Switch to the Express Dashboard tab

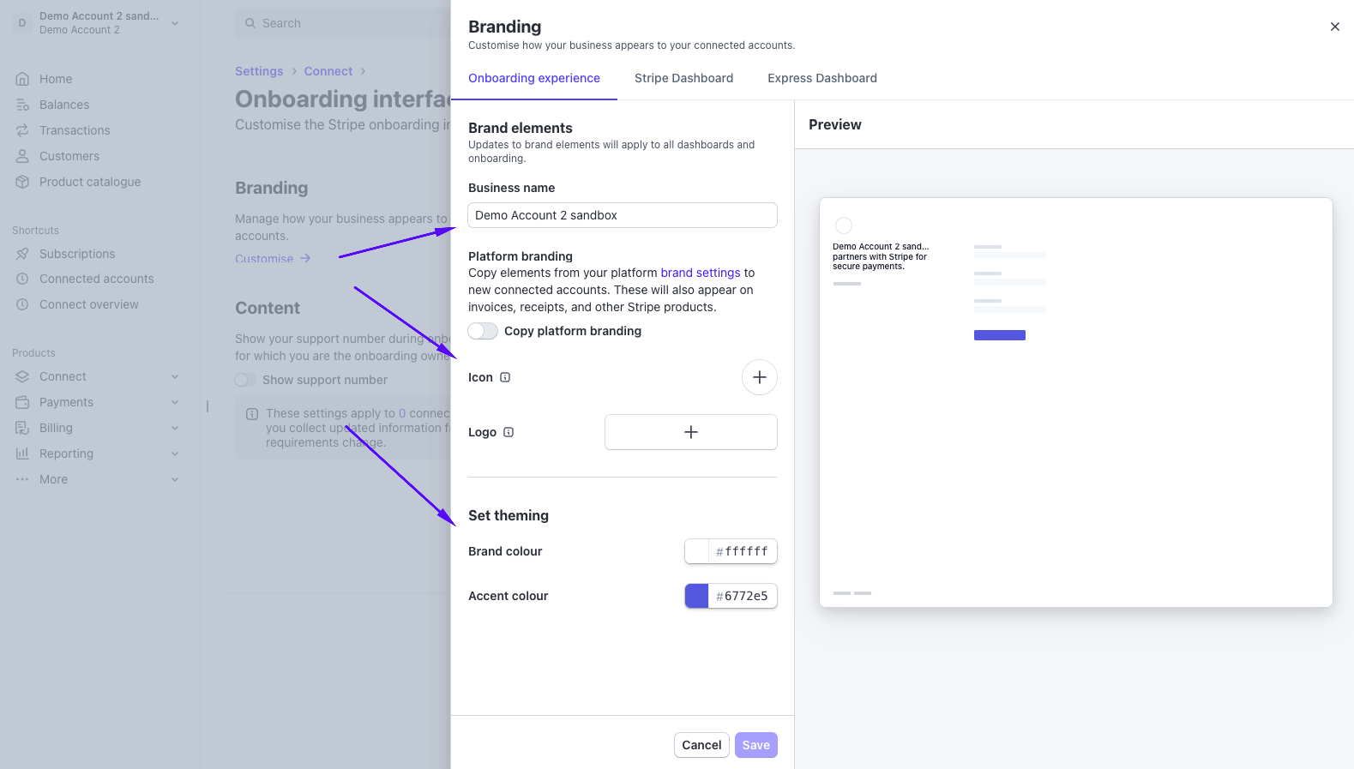[x=822, y=78]
